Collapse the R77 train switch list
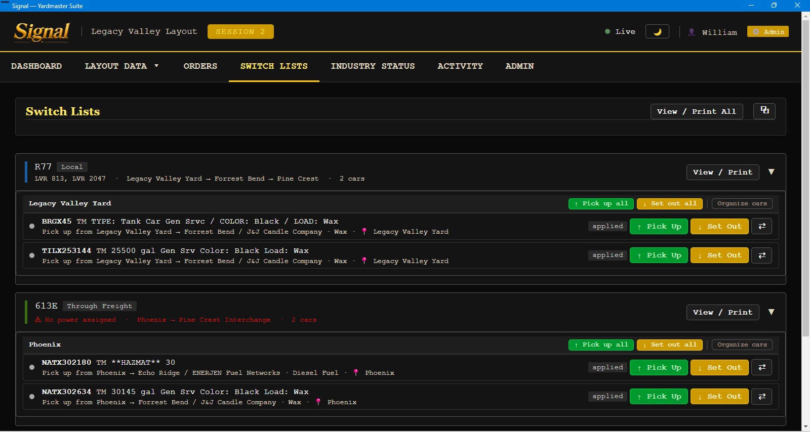This screenshot has height=432, width=810. click(771, 172)
